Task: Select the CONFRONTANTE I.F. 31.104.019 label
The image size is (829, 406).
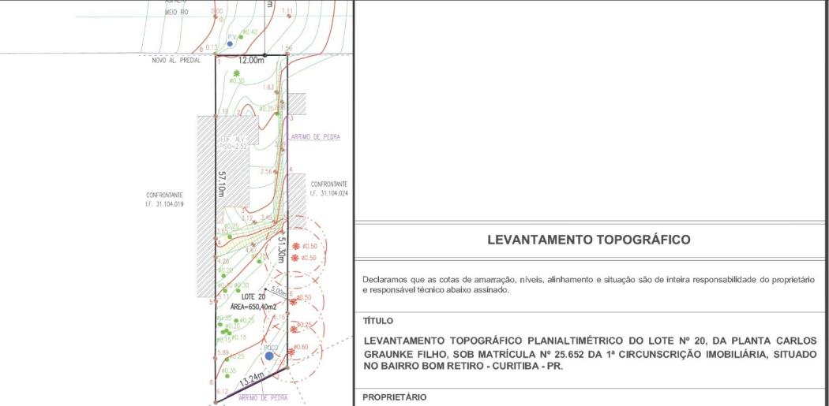Action: tap(164, 199)
